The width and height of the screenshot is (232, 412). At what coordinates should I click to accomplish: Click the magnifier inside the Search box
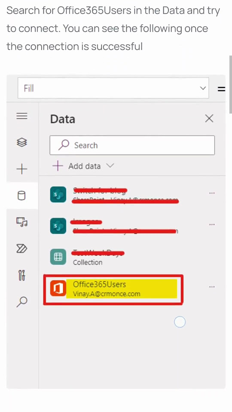64,145
